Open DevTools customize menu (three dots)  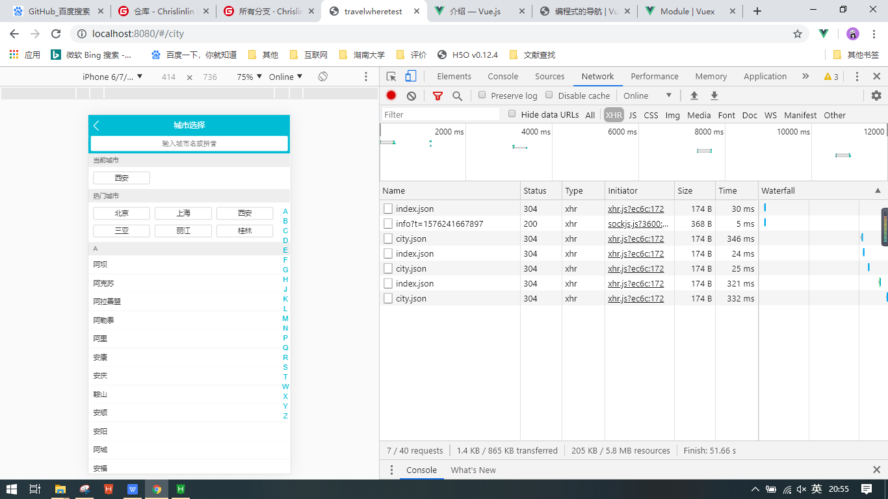pos(857,76)
